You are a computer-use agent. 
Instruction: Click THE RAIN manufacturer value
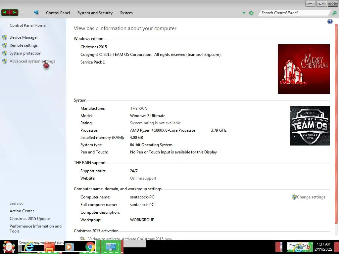(x=139, y=108)
